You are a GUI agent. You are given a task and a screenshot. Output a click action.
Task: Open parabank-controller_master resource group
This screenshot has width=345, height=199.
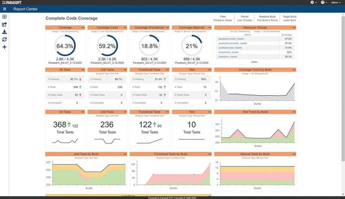click(233, 43)
